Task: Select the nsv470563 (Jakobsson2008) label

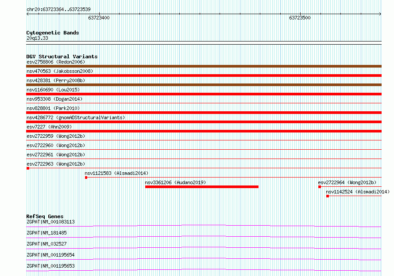Action: tap(60, 71)
